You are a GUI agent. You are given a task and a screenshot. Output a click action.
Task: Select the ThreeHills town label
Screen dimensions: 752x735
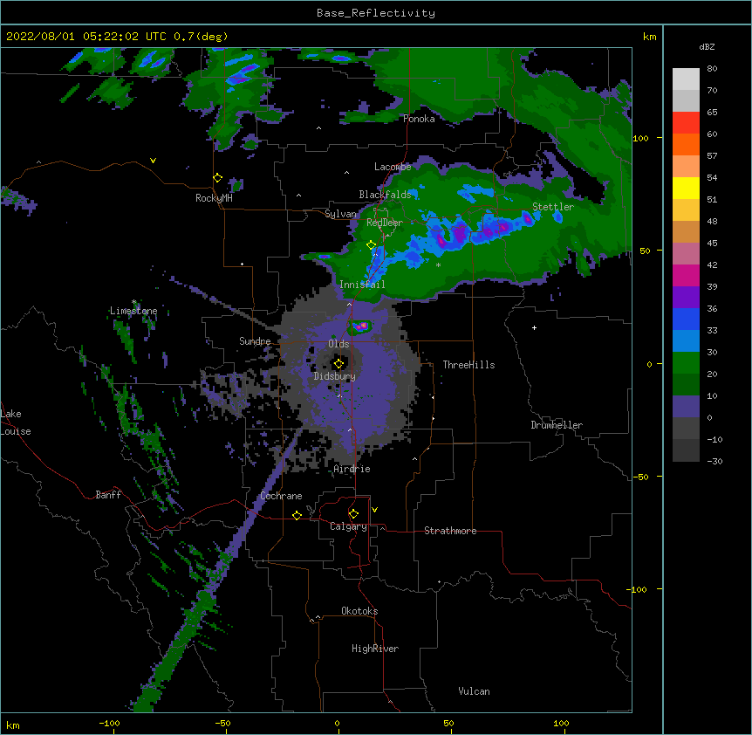click(468, 365)
